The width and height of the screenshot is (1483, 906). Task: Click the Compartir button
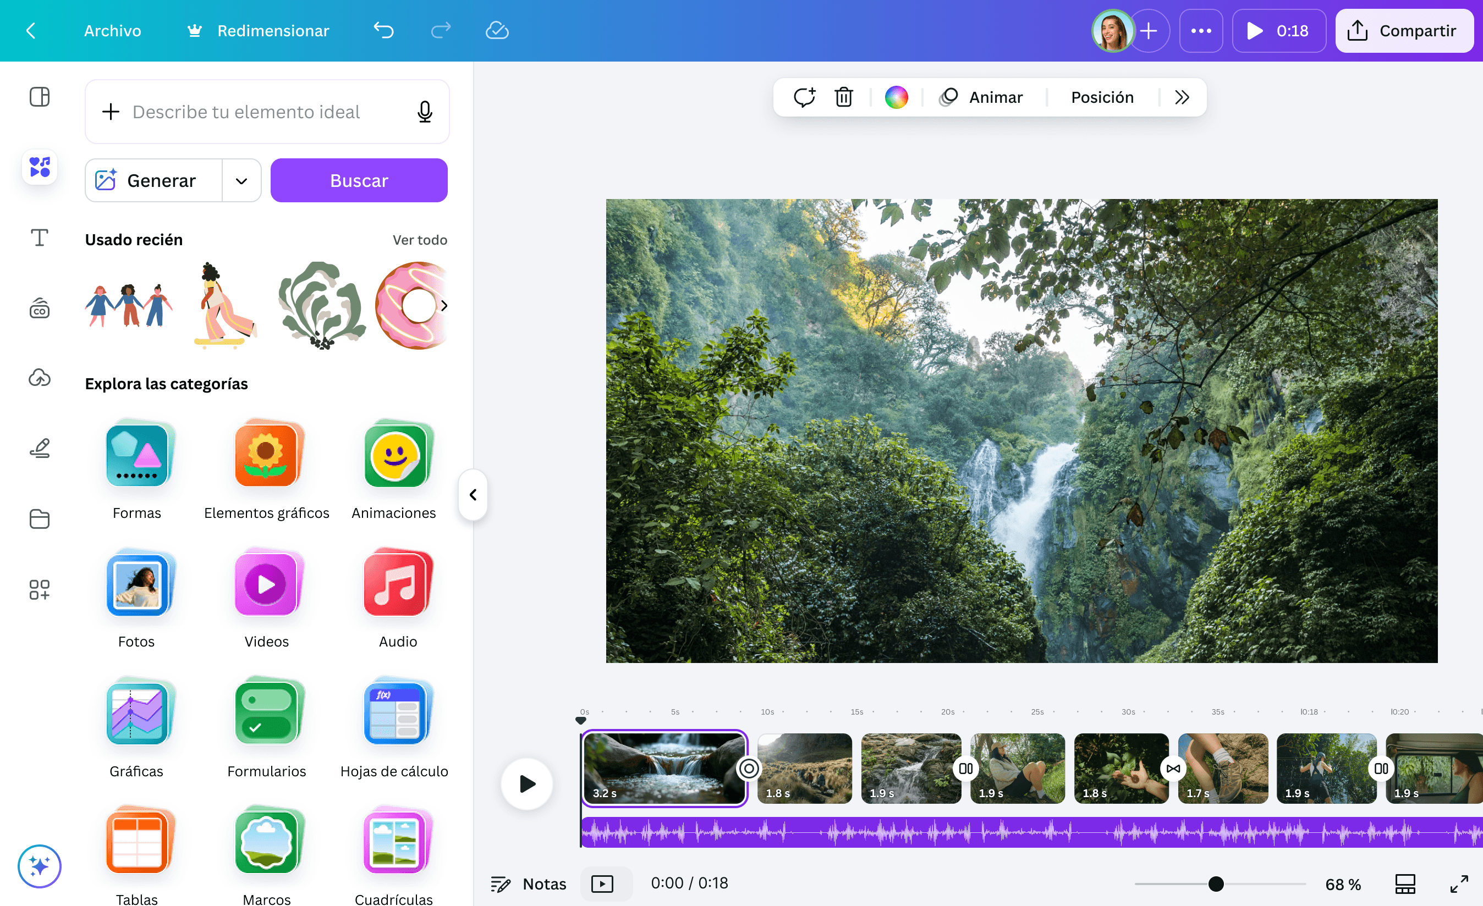(x=1404, y=31)
